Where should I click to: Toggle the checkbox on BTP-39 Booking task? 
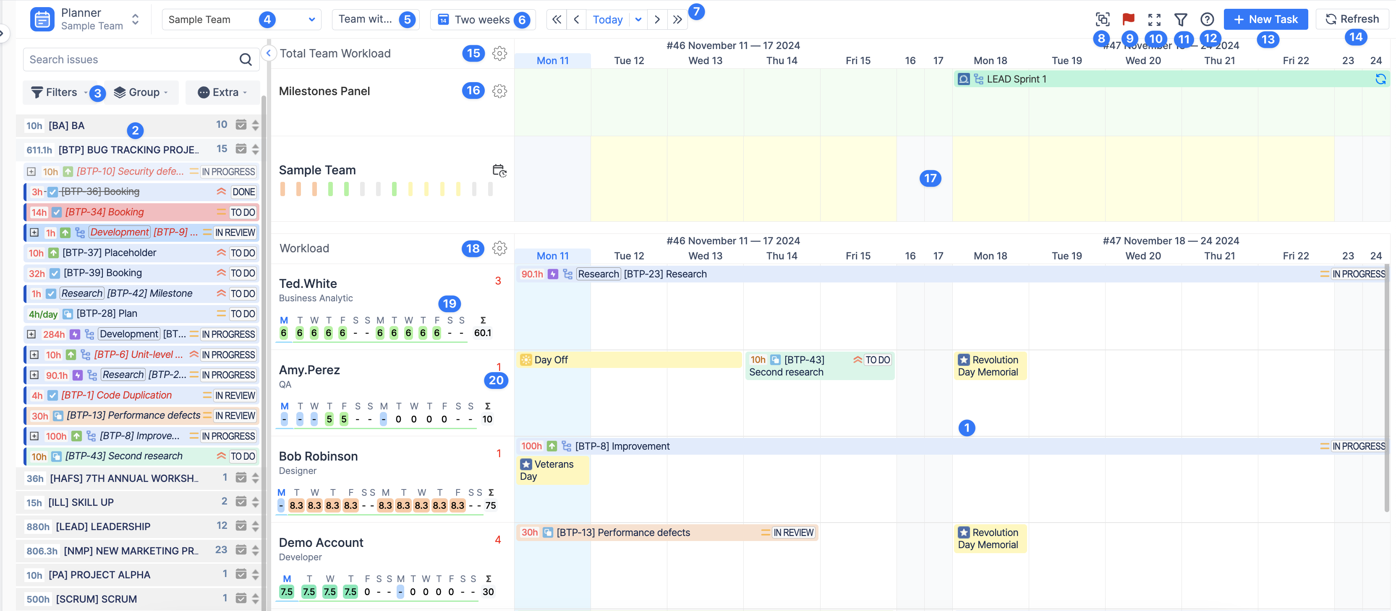[x=55, y=273]
